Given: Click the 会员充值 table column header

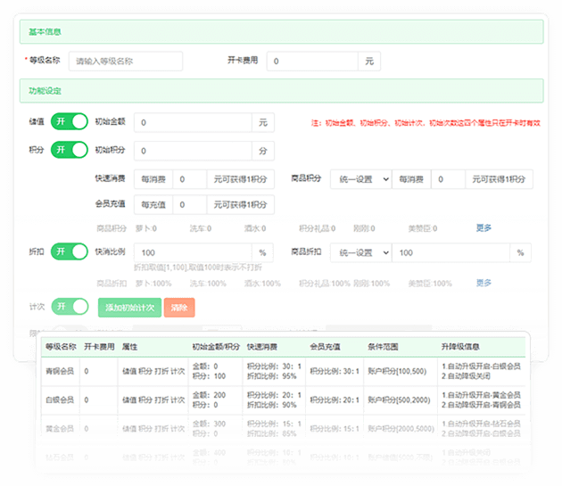Looking at the screenshot, I should [325, 347].
